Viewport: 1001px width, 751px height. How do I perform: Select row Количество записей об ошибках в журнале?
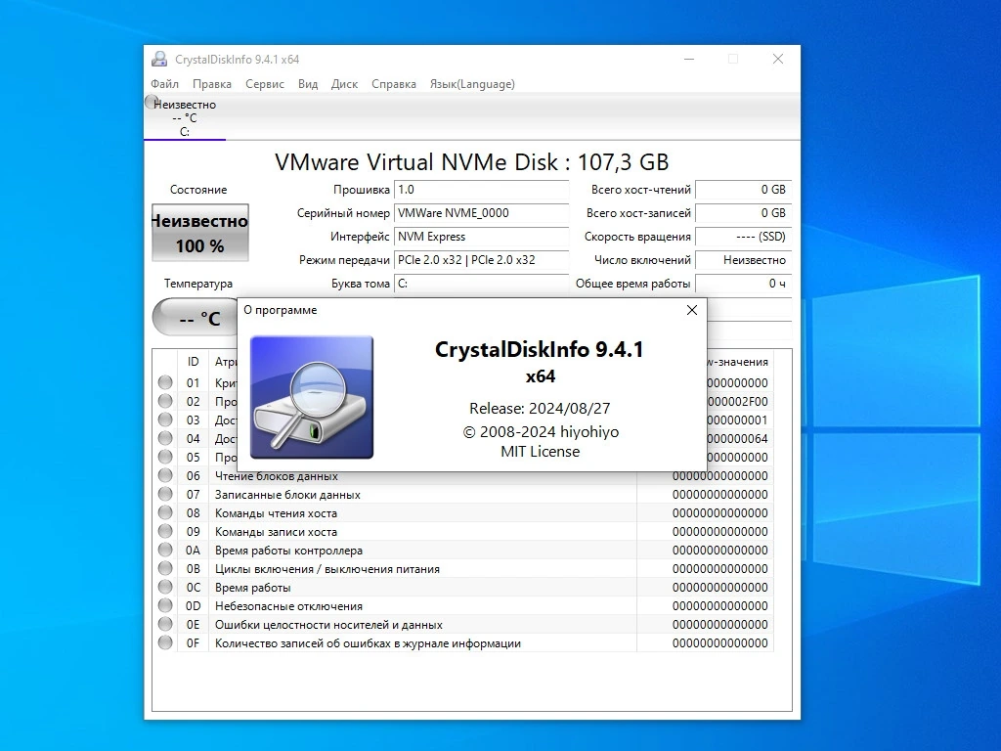tap(463, 642)
